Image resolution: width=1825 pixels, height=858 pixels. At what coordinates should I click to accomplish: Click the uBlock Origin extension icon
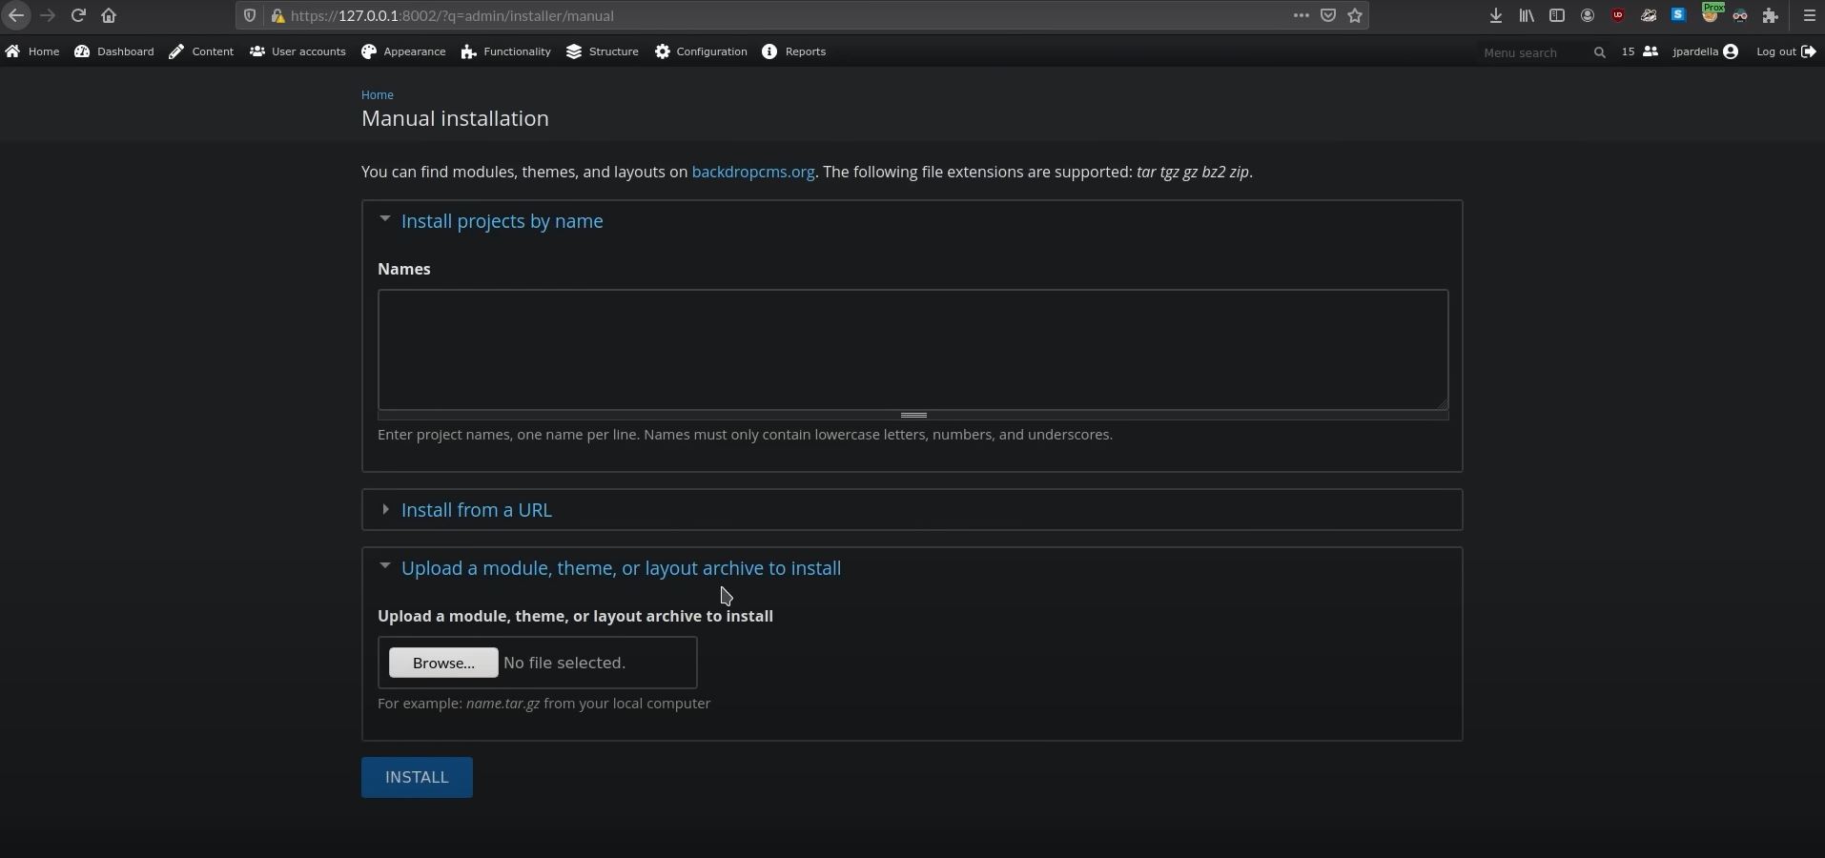pos(1618,15)
